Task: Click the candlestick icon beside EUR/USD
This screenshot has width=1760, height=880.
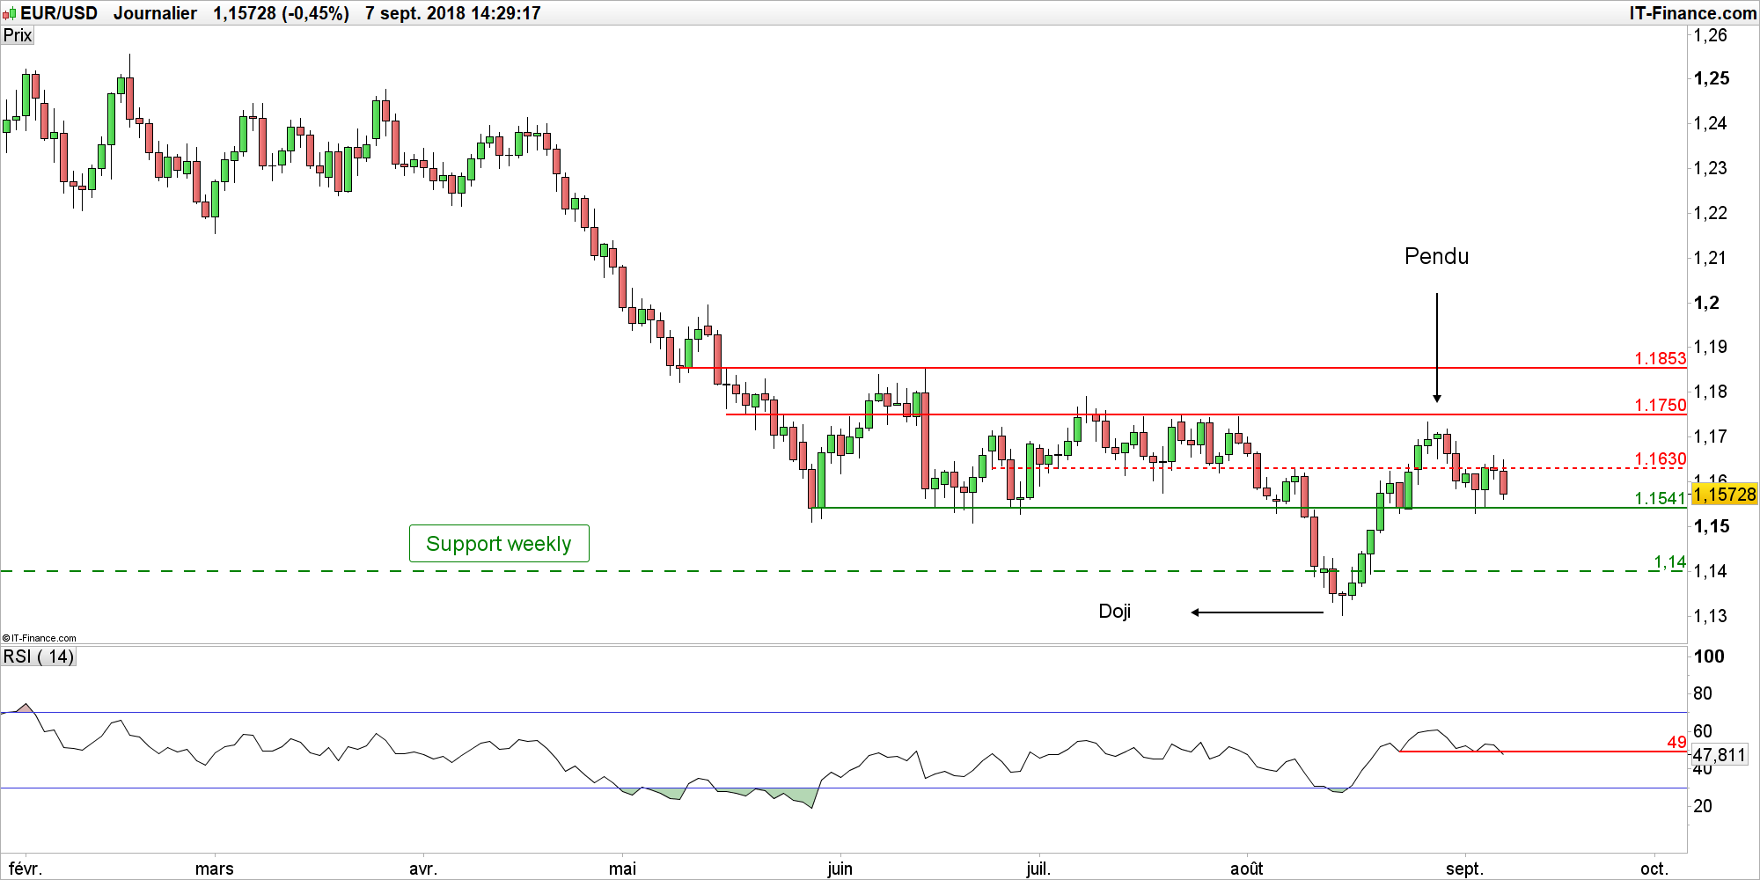Action: (10, 14)
